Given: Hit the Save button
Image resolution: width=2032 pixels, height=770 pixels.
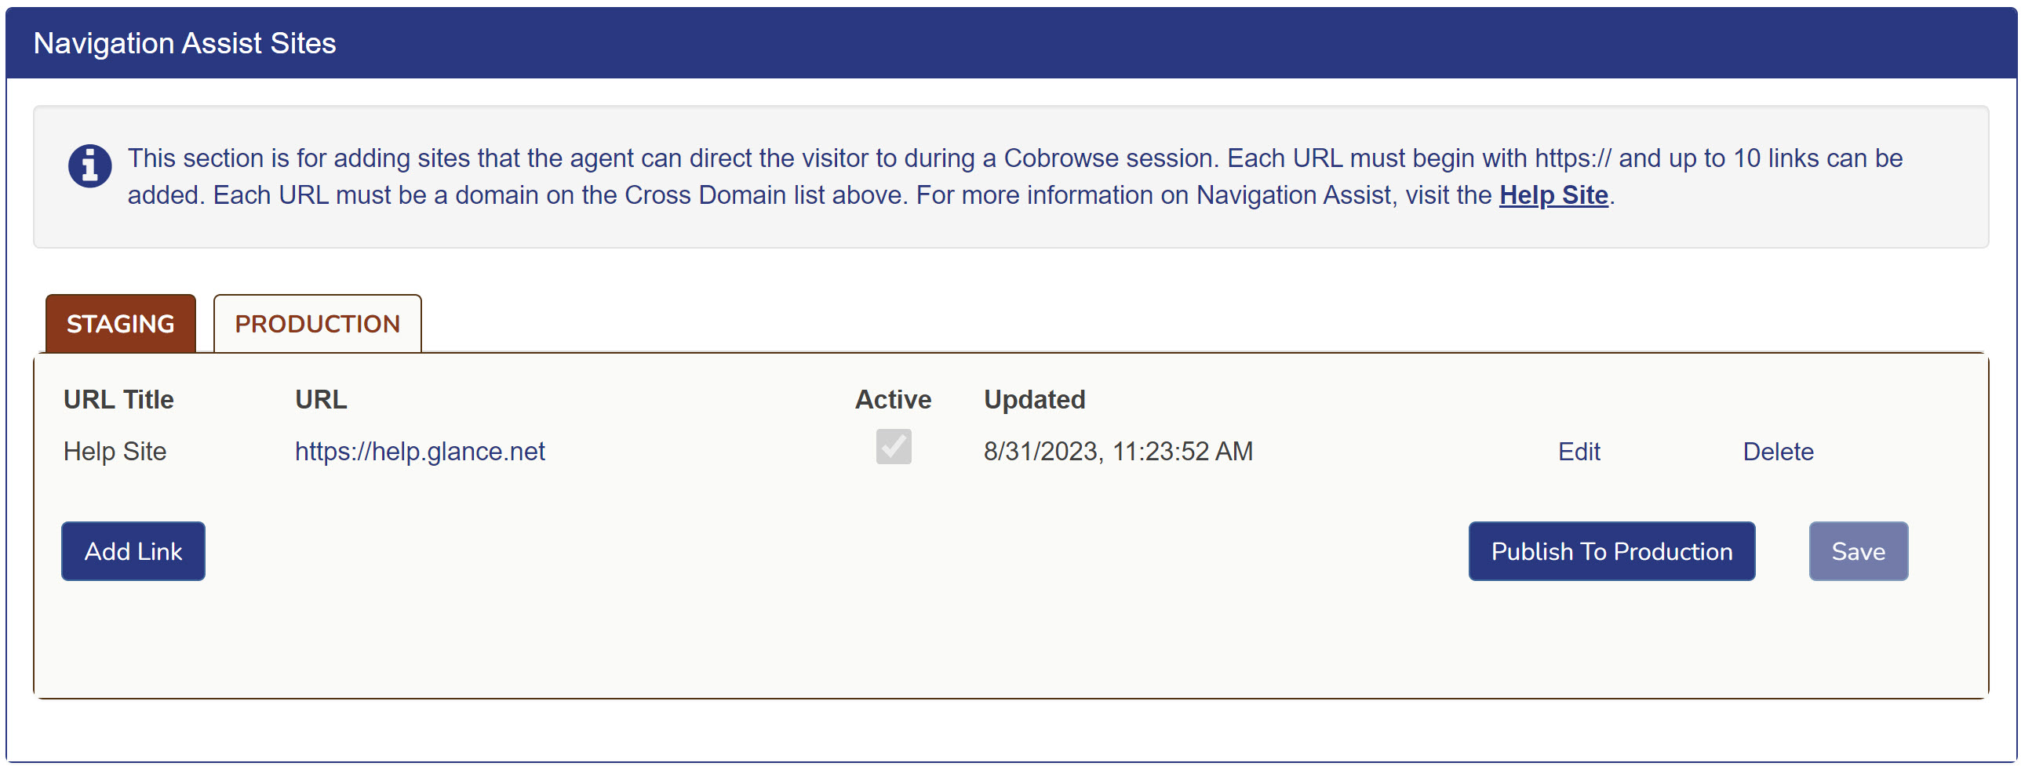Looking at the screenshot, I should (1858, 552).
